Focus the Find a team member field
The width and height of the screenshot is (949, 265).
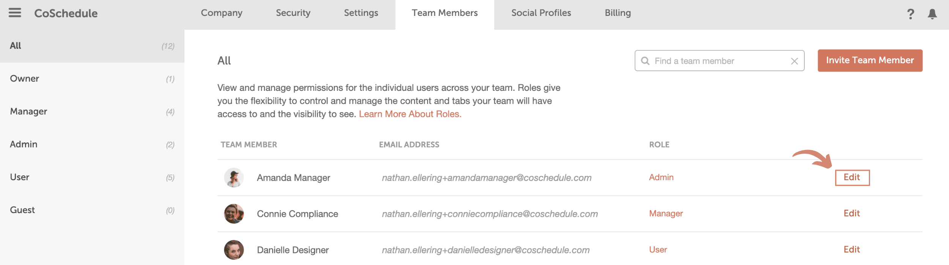coord(719,61)
